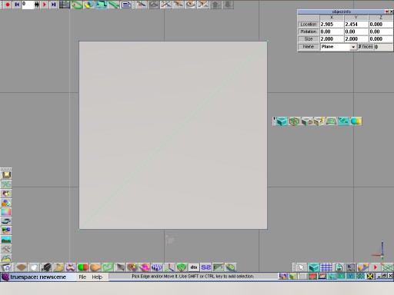
Task: Click the frame number input field
Action: tap(28, 5)
